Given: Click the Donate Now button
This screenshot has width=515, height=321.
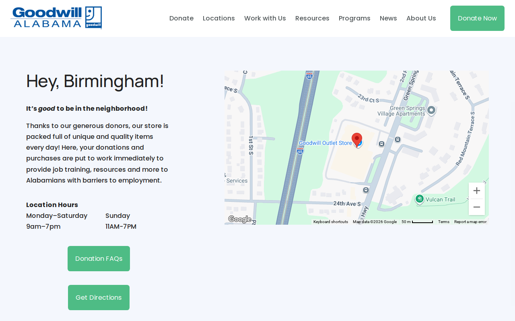Looking at the screenshot, I should (477, 18).
